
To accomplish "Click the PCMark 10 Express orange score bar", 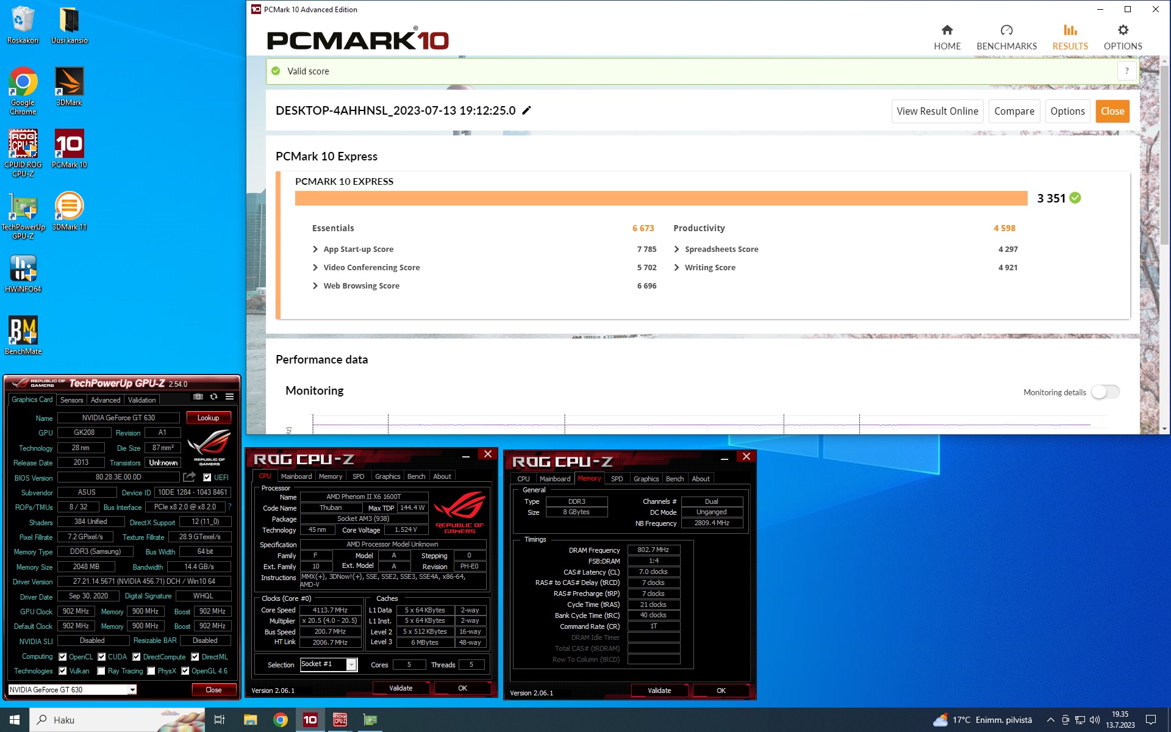I will click(x=661, y=198).
